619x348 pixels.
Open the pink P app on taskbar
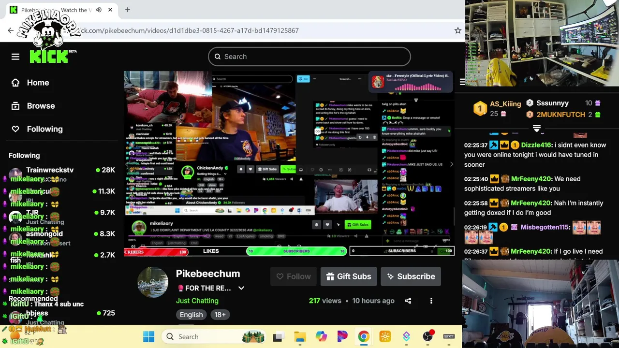point(342,336)
